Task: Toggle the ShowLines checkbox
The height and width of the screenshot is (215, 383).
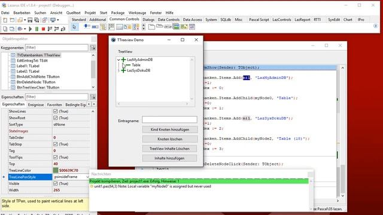Action: coord(56,112)
